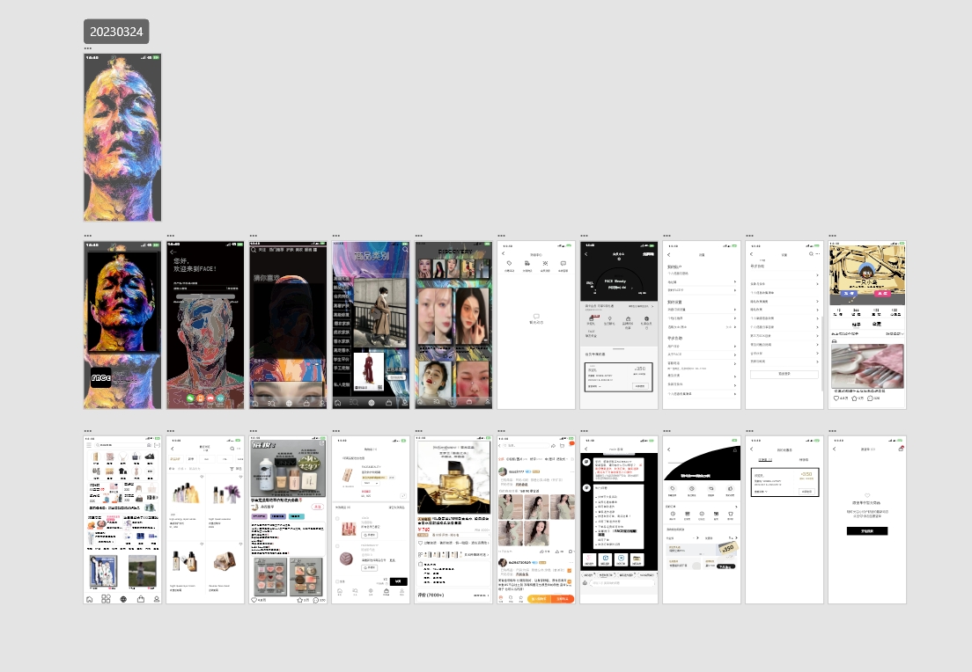972x672 pixels.
Task: Expand coupon details arrow on membership ¥350 coupon
Action: tap(600, 386)
